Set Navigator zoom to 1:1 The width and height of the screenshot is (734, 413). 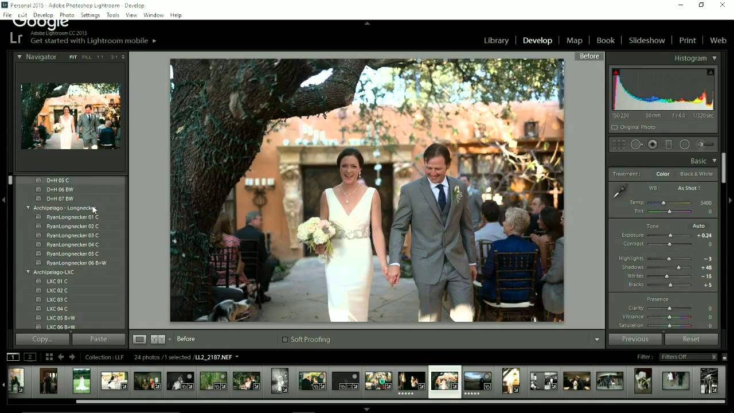tap(100, 57)
